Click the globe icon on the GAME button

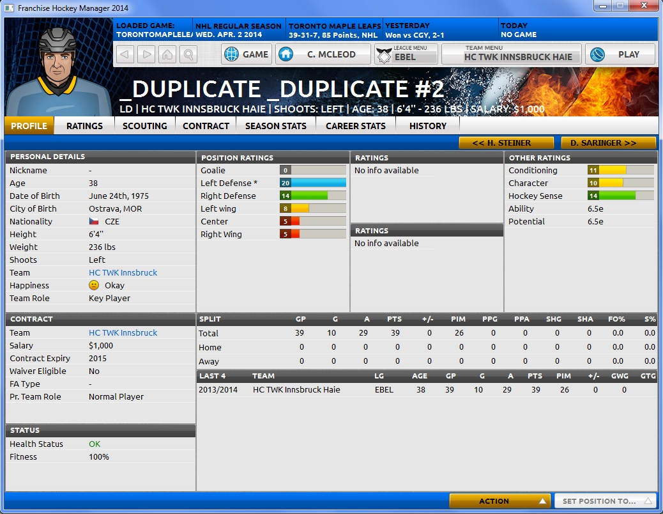point(231,54)
